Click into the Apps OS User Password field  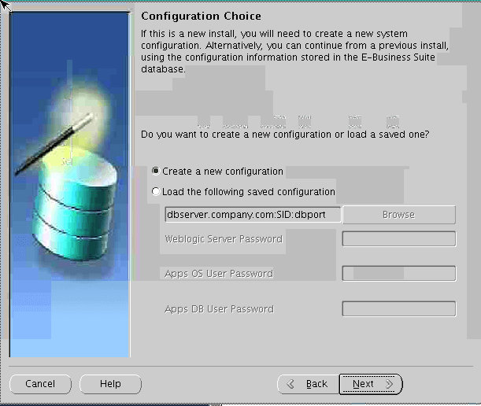398,274
